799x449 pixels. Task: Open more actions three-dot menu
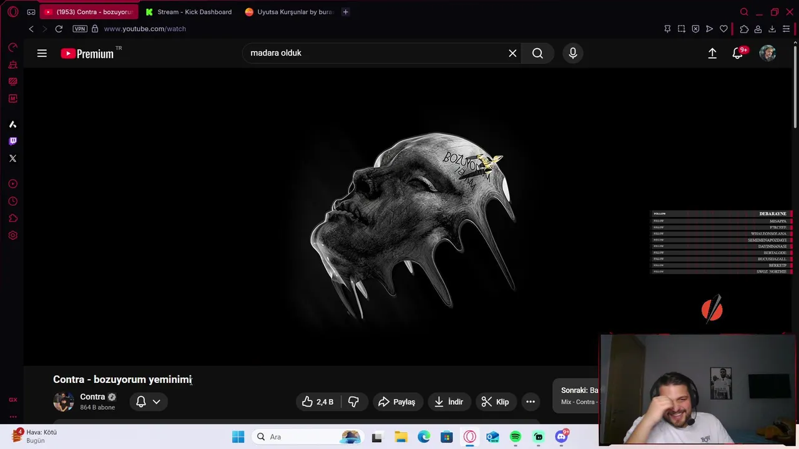531,402
